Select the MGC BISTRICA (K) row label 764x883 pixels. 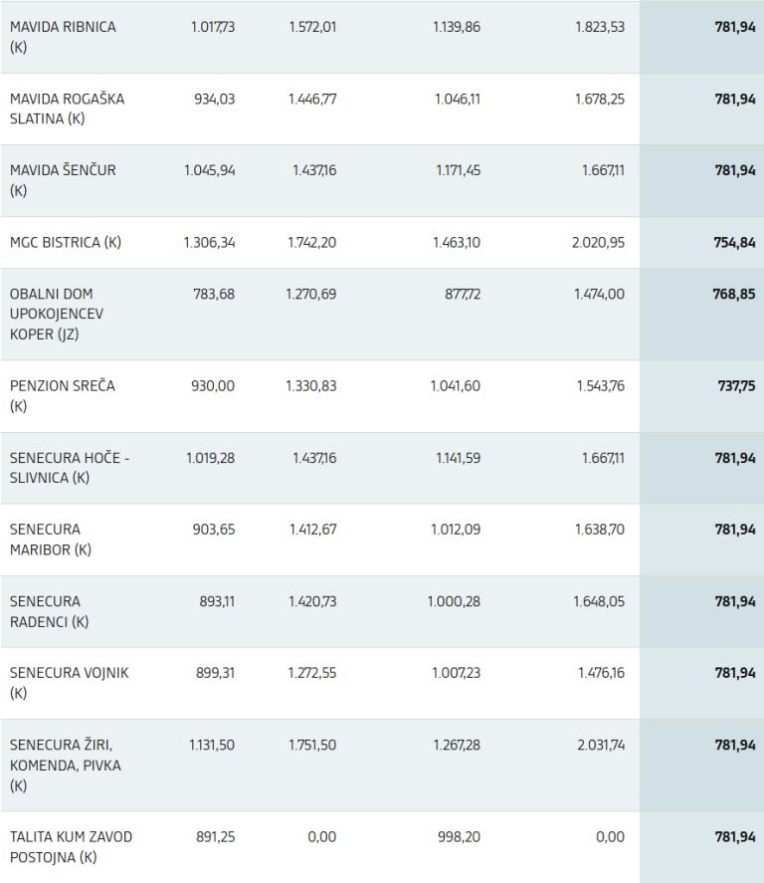[x=66, y=242]
